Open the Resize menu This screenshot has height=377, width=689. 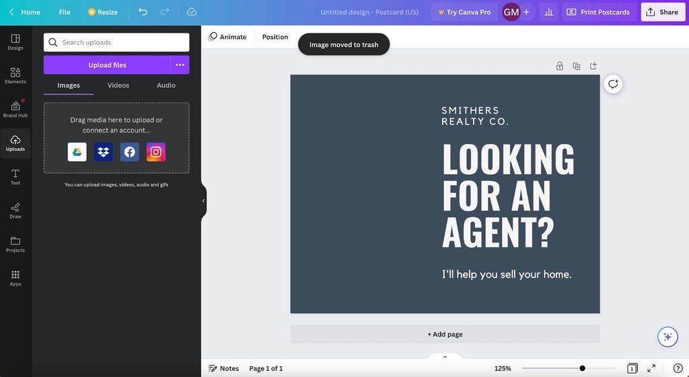103,12
